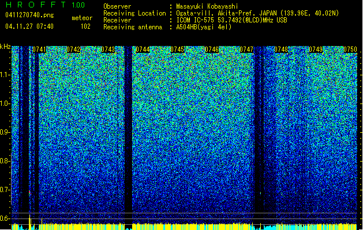The image size is (363, 230).
Task: Click the 0748 time marker
Action: click(x=281, y=49)
